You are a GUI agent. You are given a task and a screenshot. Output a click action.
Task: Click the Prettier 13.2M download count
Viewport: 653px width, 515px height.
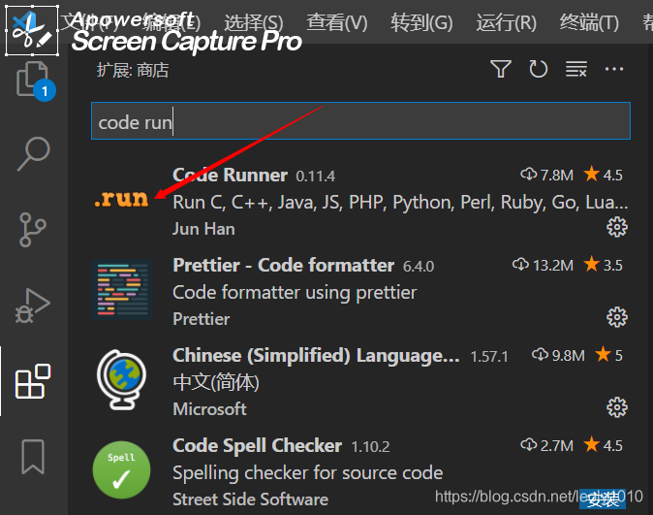pos(543,265)
